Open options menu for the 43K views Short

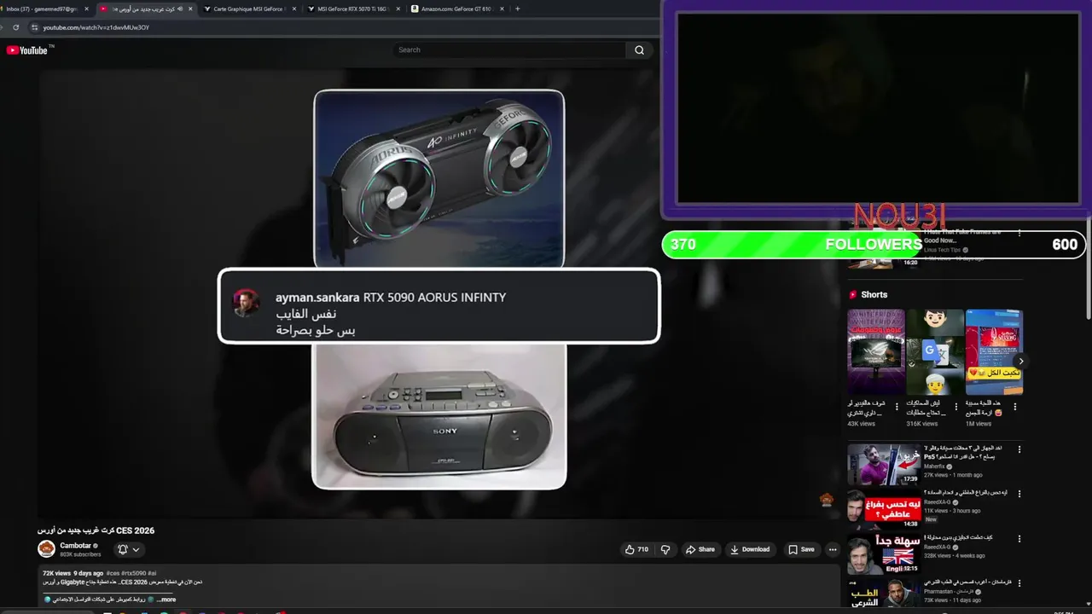point(897,407)
